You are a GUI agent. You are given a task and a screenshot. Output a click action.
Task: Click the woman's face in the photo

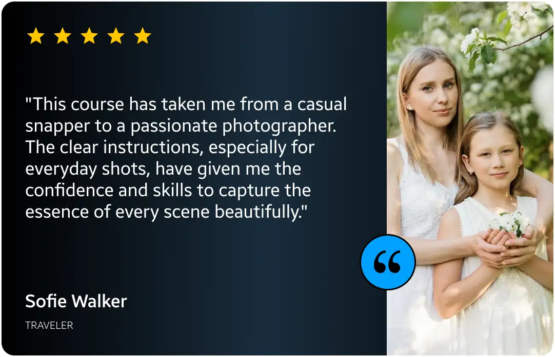pyautogui.click(x=434, y=93)
